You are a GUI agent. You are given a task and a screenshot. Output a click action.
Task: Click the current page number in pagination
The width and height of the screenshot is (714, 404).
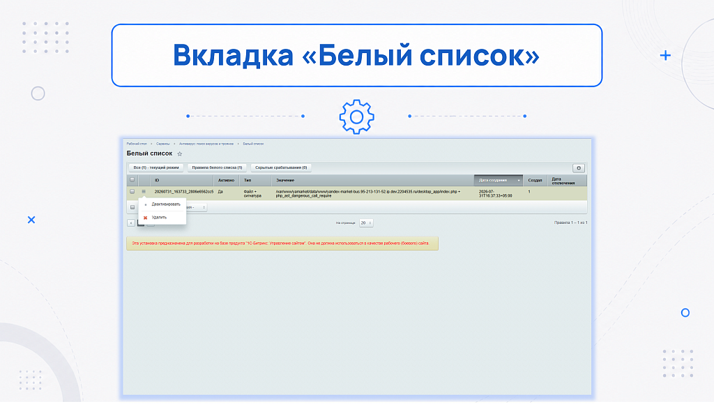[141, 223]
